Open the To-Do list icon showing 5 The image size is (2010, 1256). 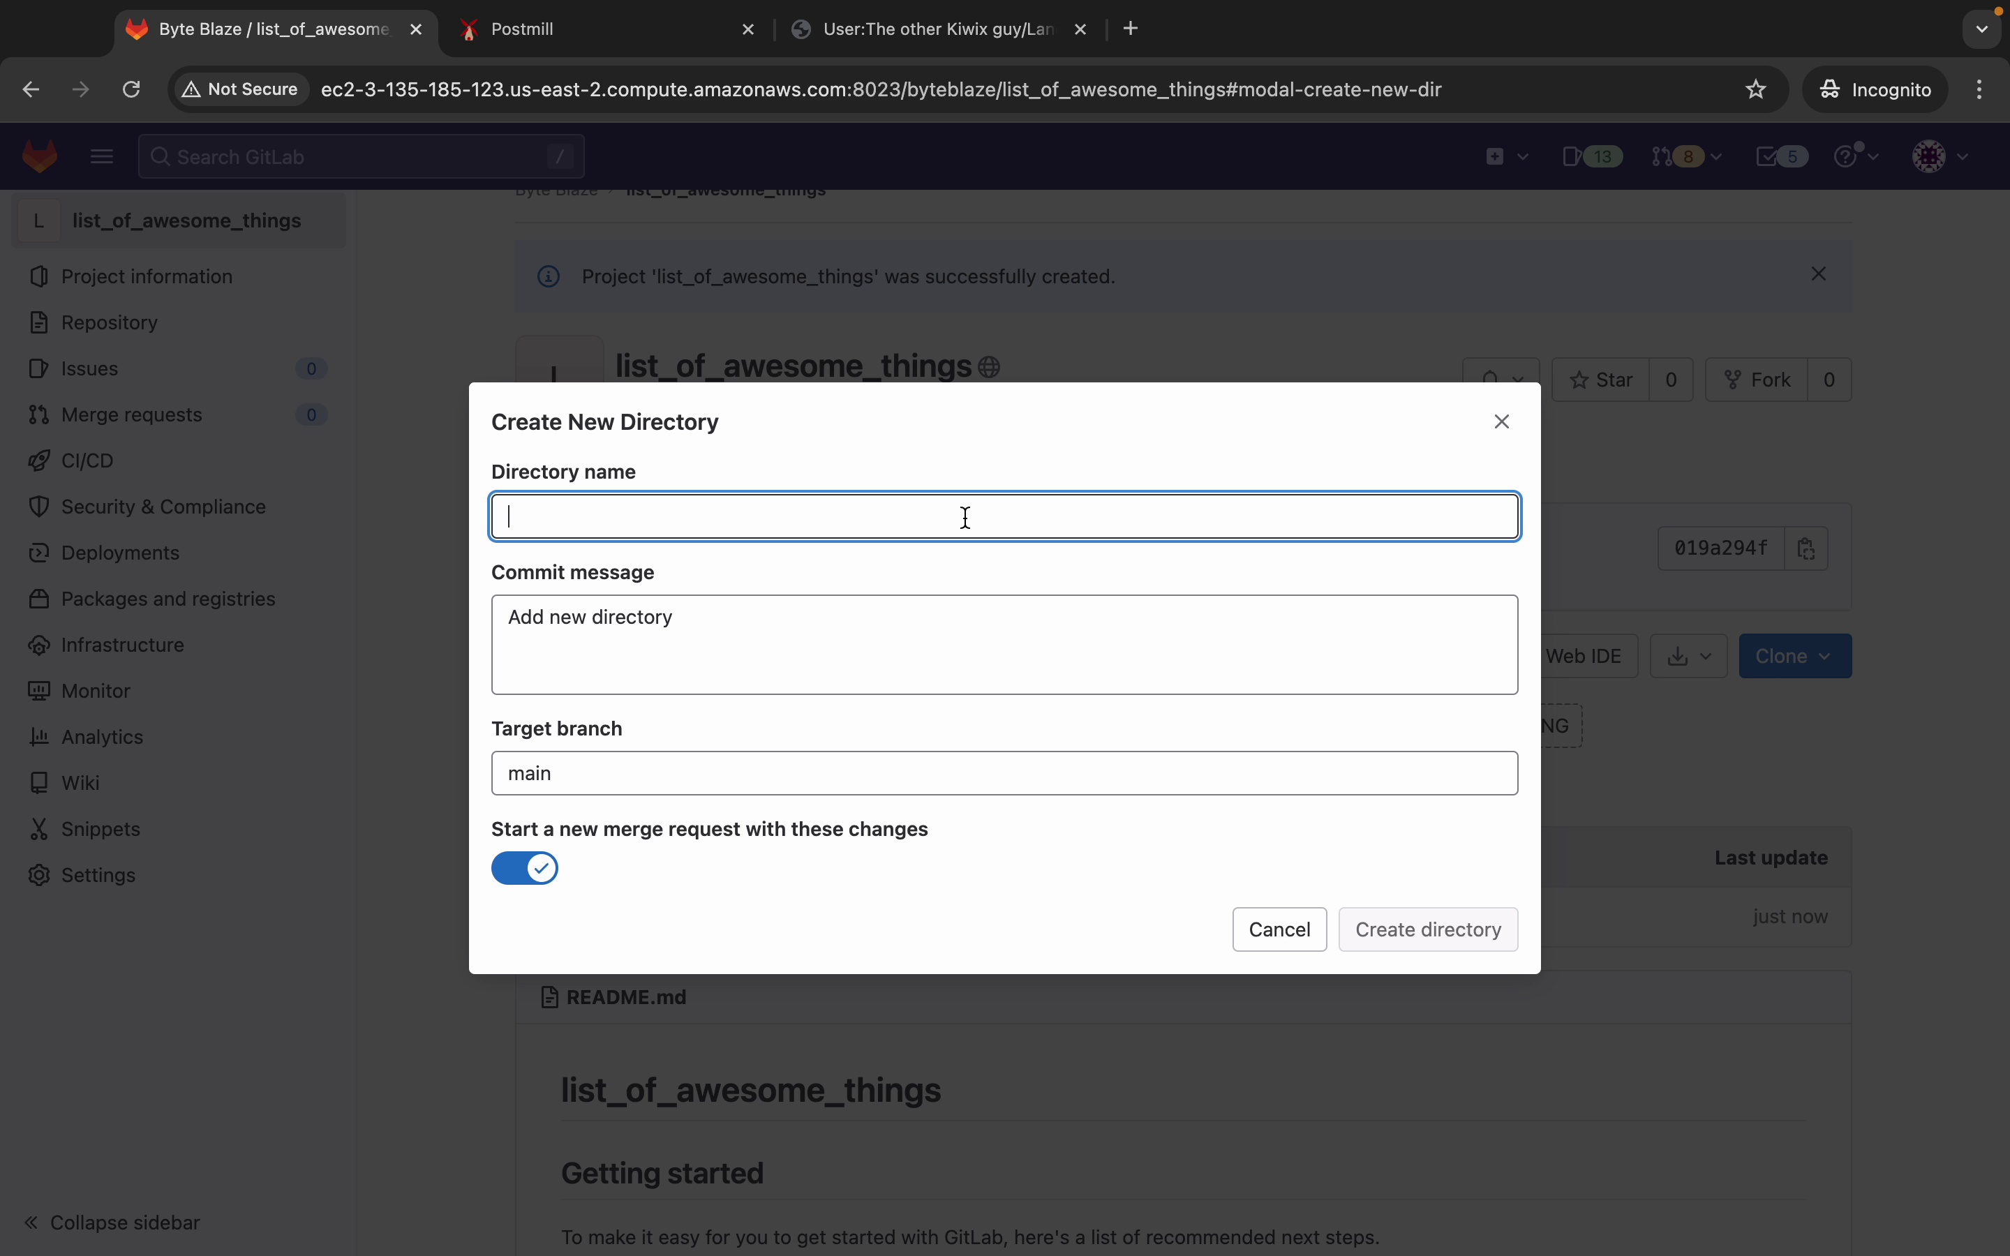pos(1781,156)
